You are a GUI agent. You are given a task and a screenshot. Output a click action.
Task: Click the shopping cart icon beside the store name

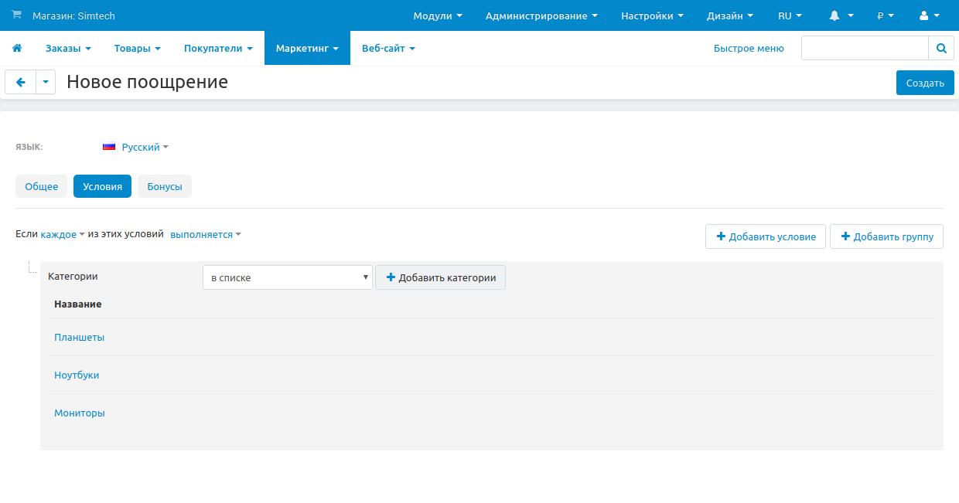16,15
